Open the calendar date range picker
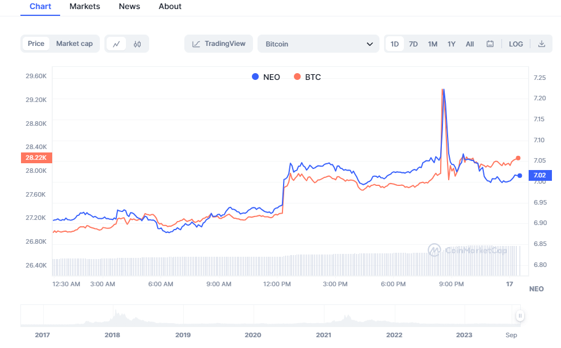This screenshot has height=348, width=561. click(490, 44)
